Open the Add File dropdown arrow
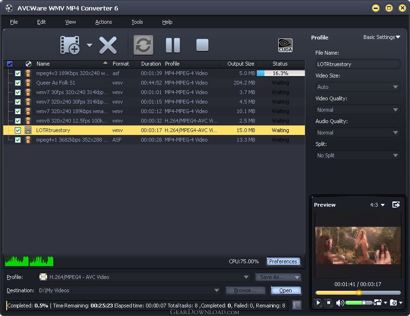Viewport: 410px width, 316px height. point(89,46)
